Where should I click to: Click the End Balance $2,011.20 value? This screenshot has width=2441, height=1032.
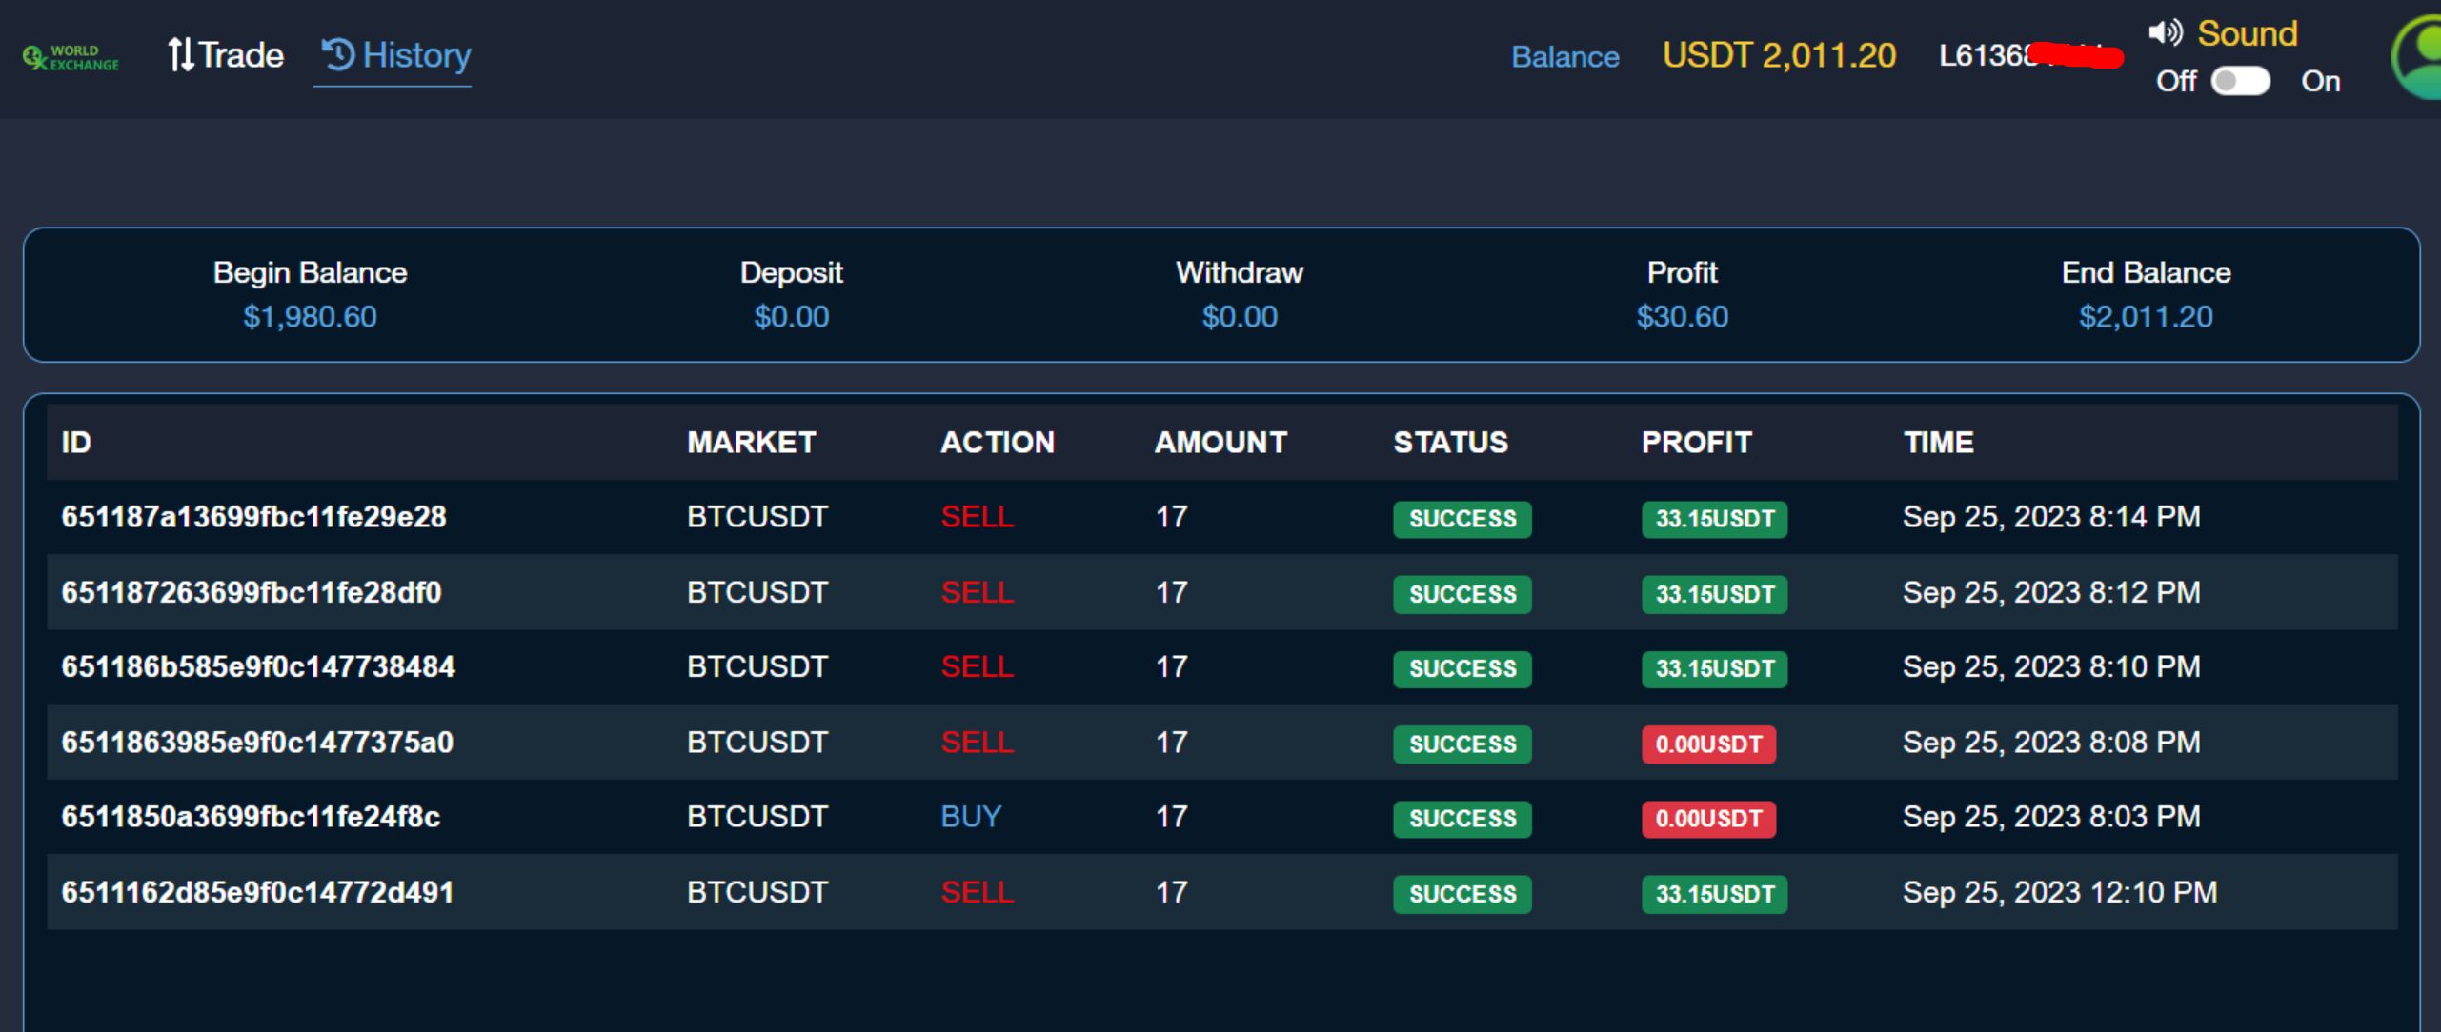[x=2145, y=317]
